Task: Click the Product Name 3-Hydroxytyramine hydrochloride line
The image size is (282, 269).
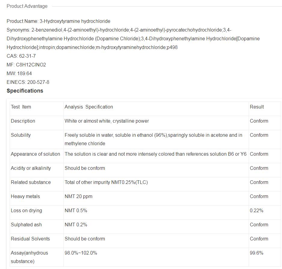Action: (58, 21)
